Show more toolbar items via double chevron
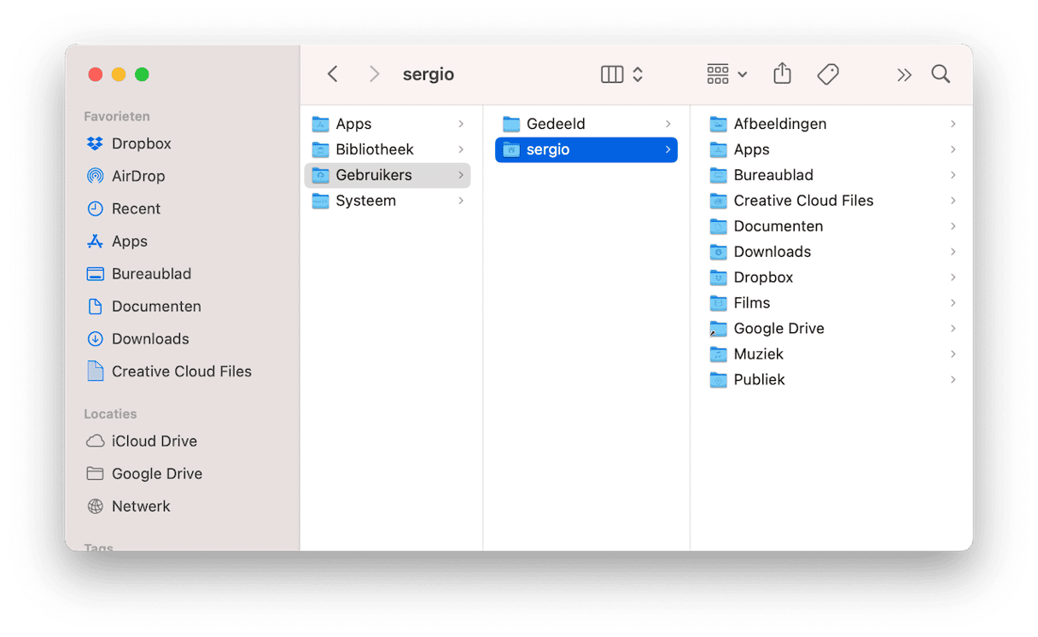This screenshot has width=1038, height=637. 904,74
